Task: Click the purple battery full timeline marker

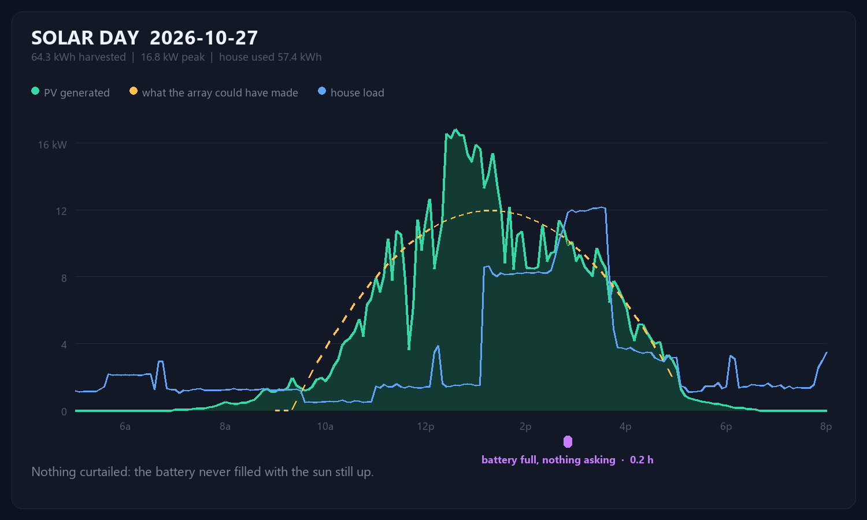Action: coord(568,442)
